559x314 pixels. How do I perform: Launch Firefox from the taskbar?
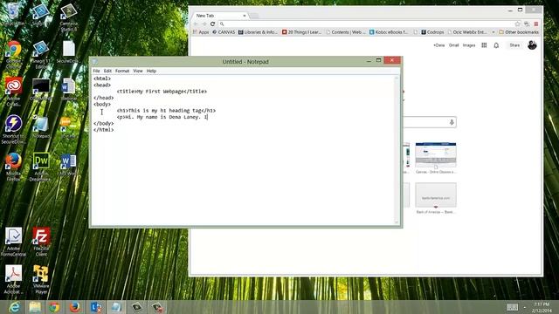click(75, 307)
